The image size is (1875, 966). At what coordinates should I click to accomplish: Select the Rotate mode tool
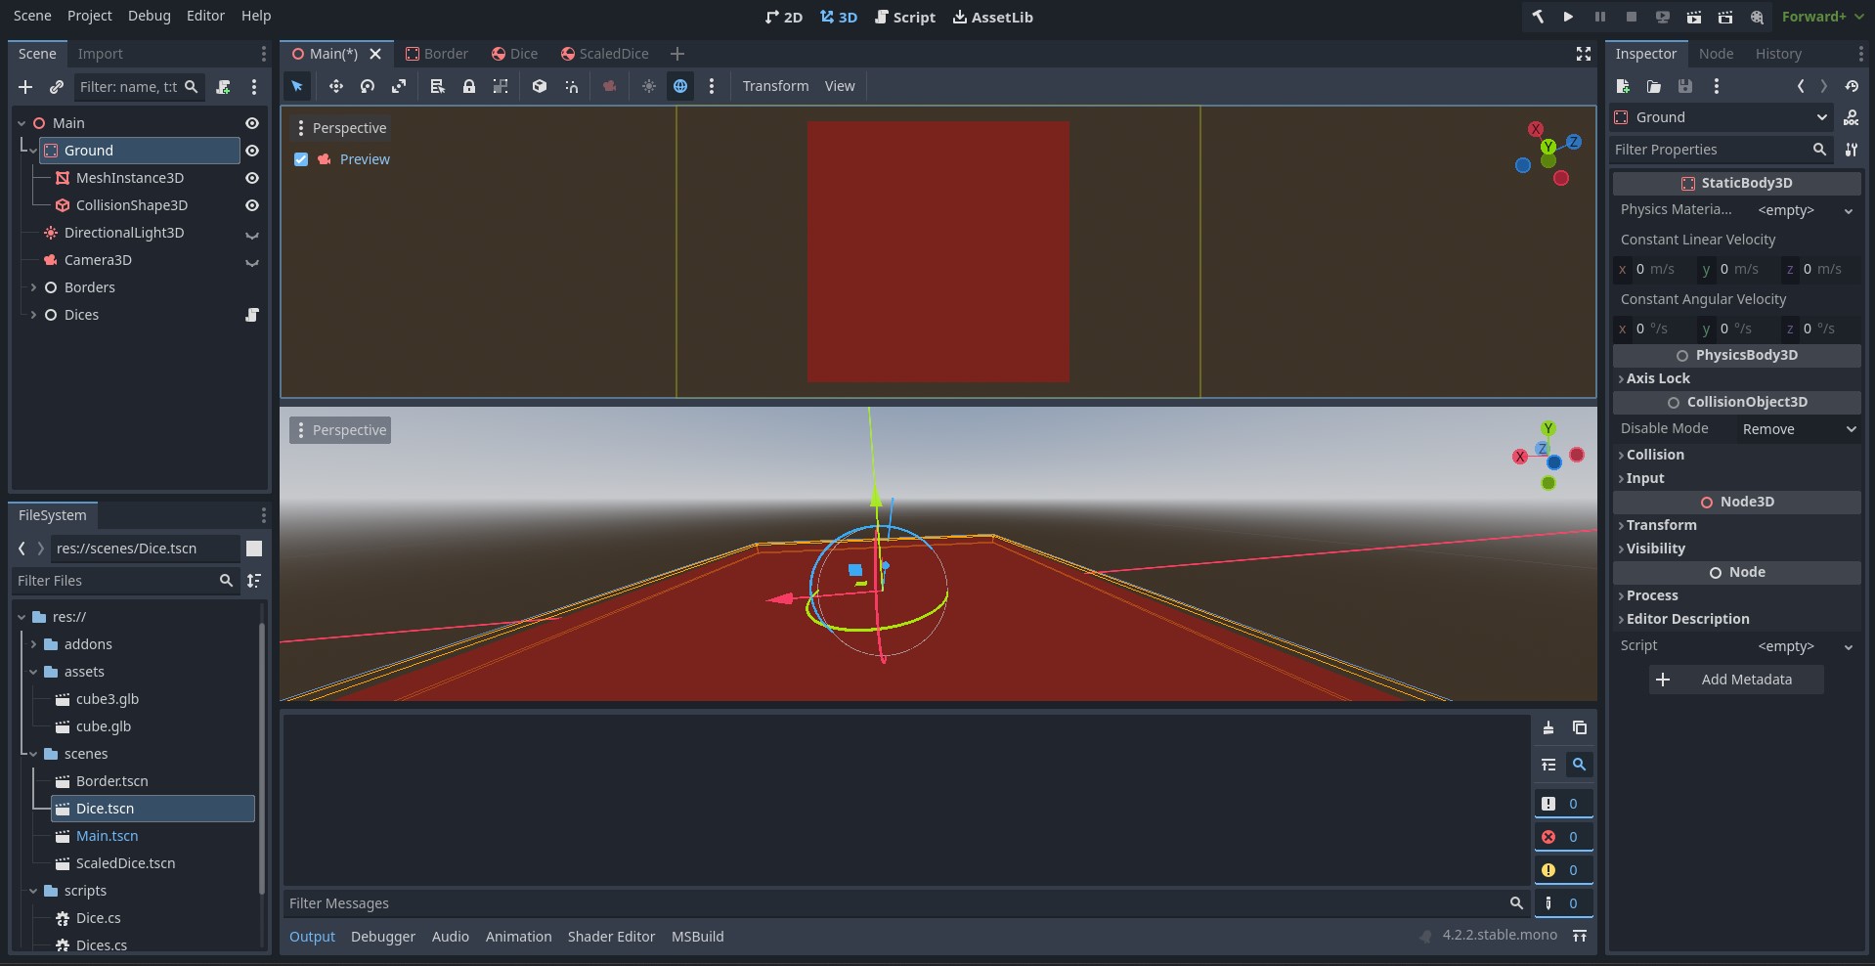(x=368, y=86)
